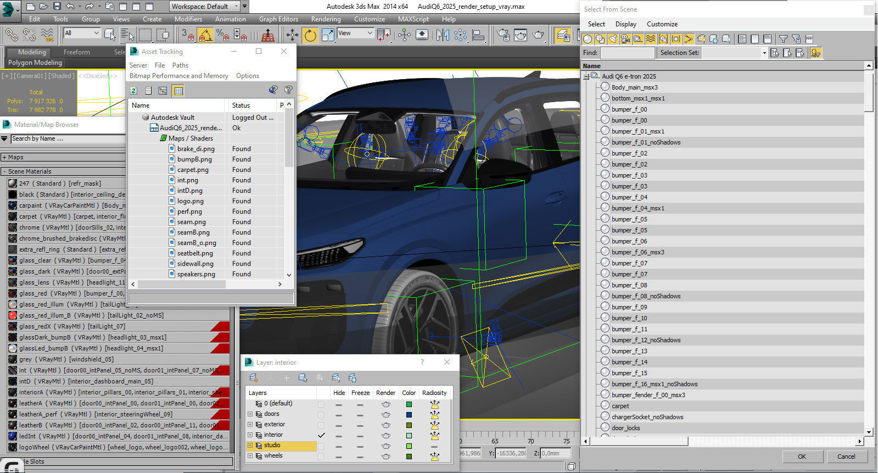This screenshot has width=878, height=473.
Task: Toggle Radiosity for the 0 (default) layer
Action: tap(434, 404)
